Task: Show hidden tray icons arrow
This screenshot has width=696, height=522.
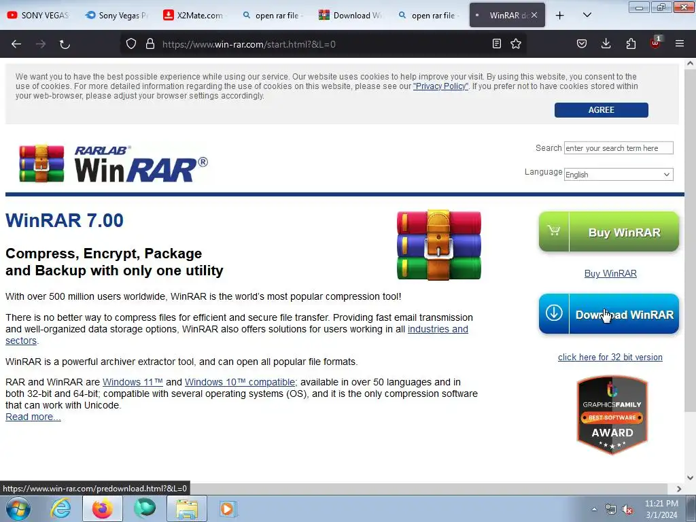Action: pyautogui.click(x=594, y=509)
